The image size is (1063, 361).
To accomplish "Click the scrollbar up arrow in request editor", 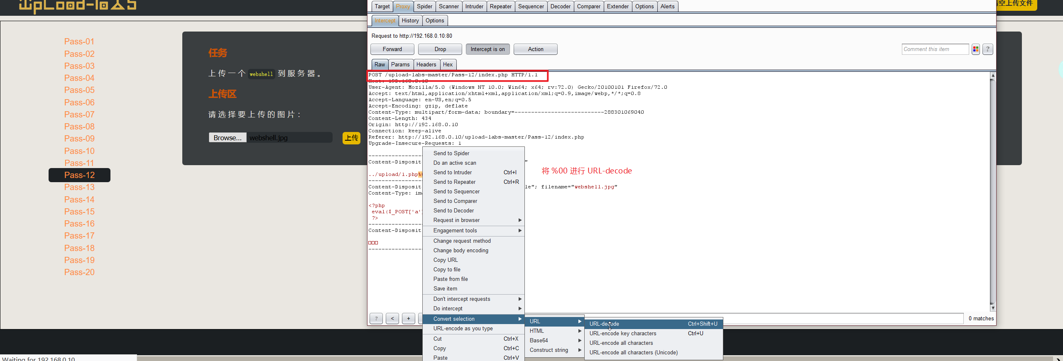I will click(993, 76).
